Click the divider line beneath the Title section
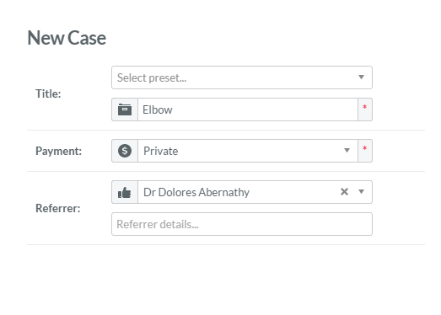The width and height of the screenshot is (441, 315). click(226, 130)
